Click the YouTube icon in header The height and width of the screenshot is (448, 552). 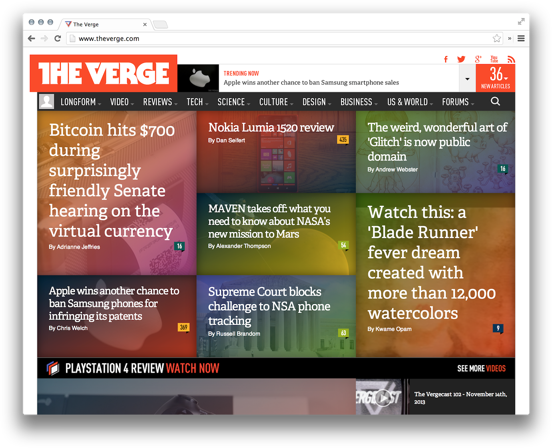click(x=494, y=59)
